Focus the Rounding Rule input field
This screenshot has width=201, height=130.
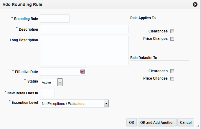tap(55, 19)
